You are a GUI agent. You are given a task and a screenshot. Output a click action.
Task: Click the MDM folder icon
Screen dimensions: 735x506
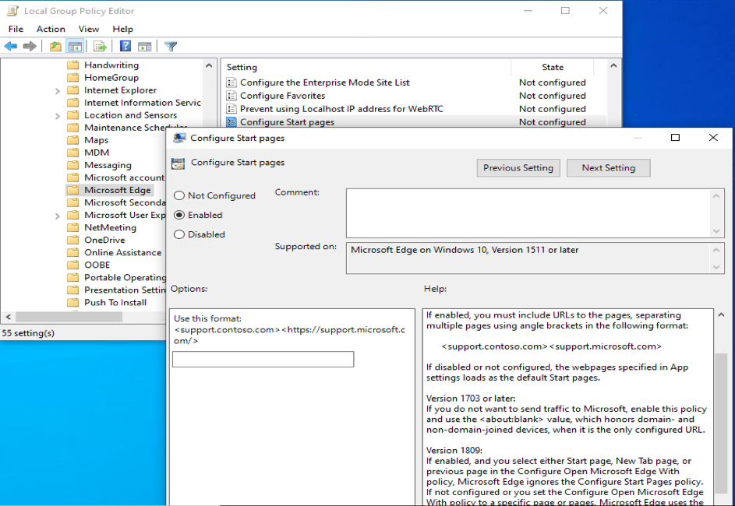pos(72,153)
